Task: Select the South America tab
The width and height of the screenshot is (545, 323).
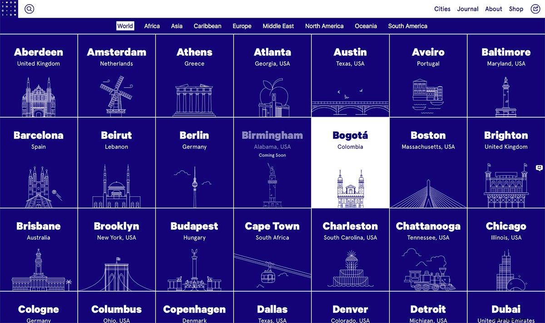Action: click(x=407, y=26)
